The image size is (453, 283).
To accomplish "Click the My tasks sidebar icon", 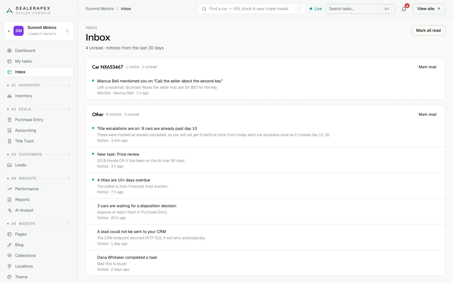I will coord(9,61).
